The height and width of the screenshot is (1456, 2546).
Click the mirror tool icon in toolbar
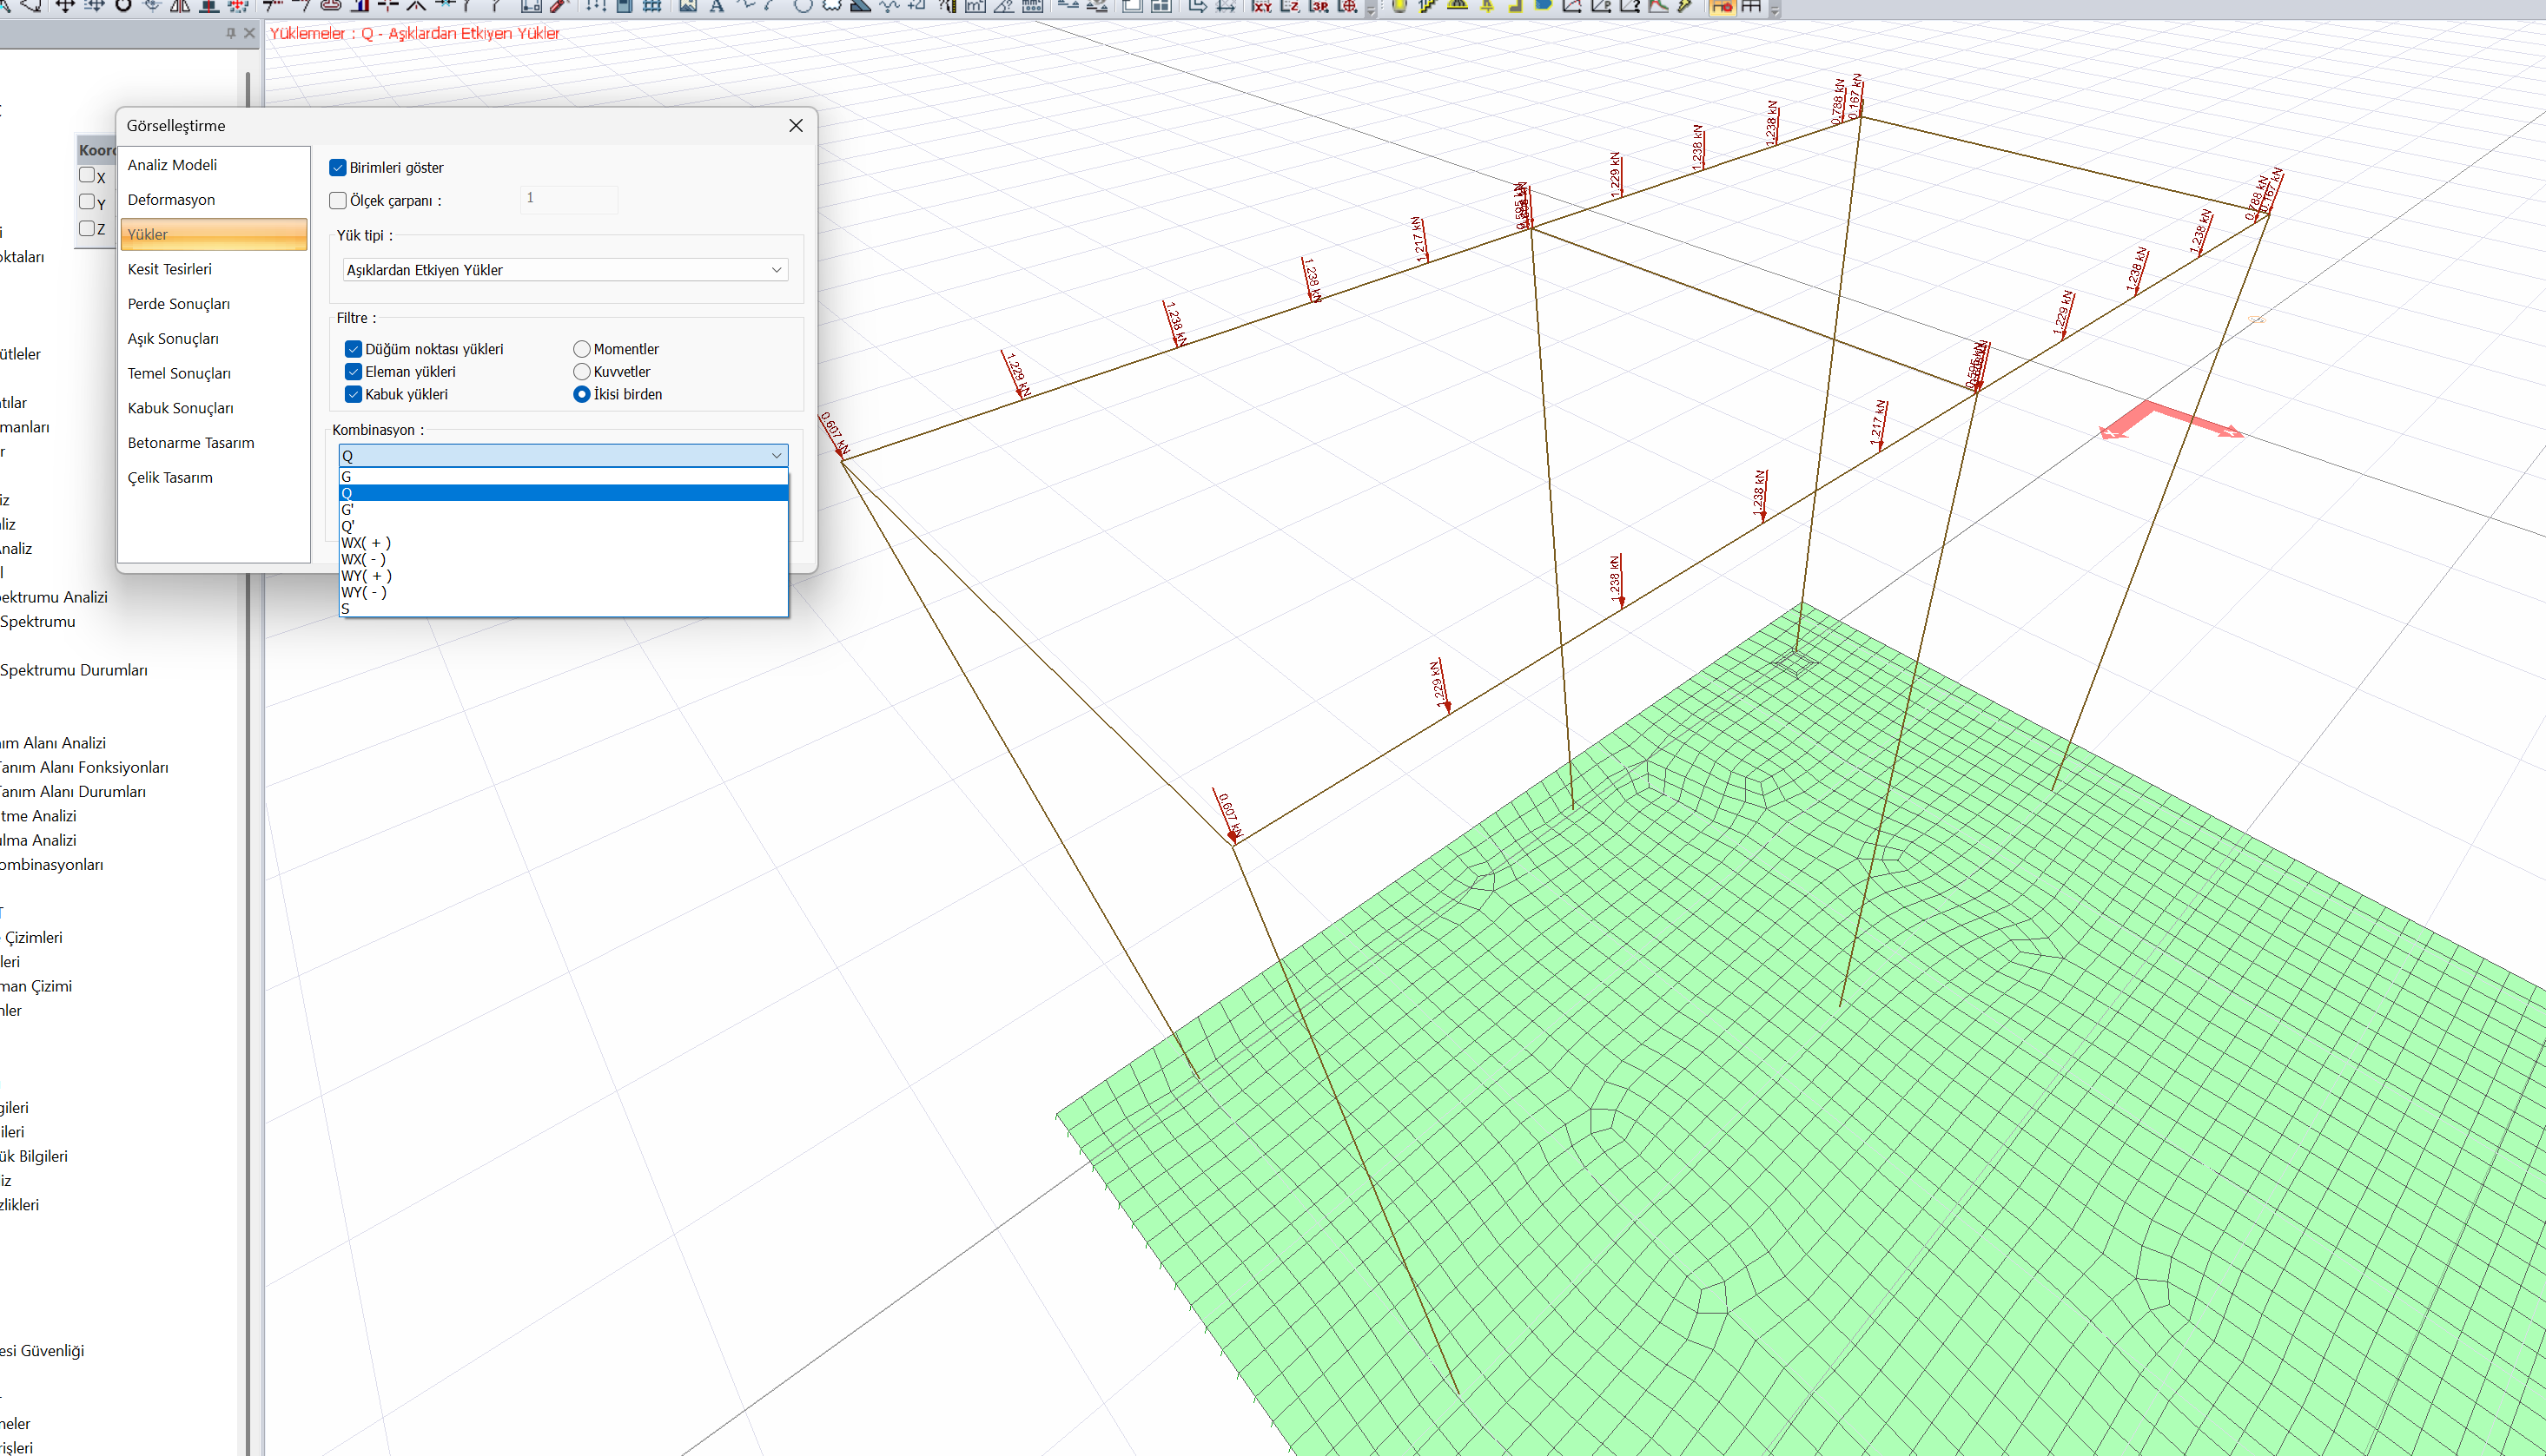[x=181, y=6]
